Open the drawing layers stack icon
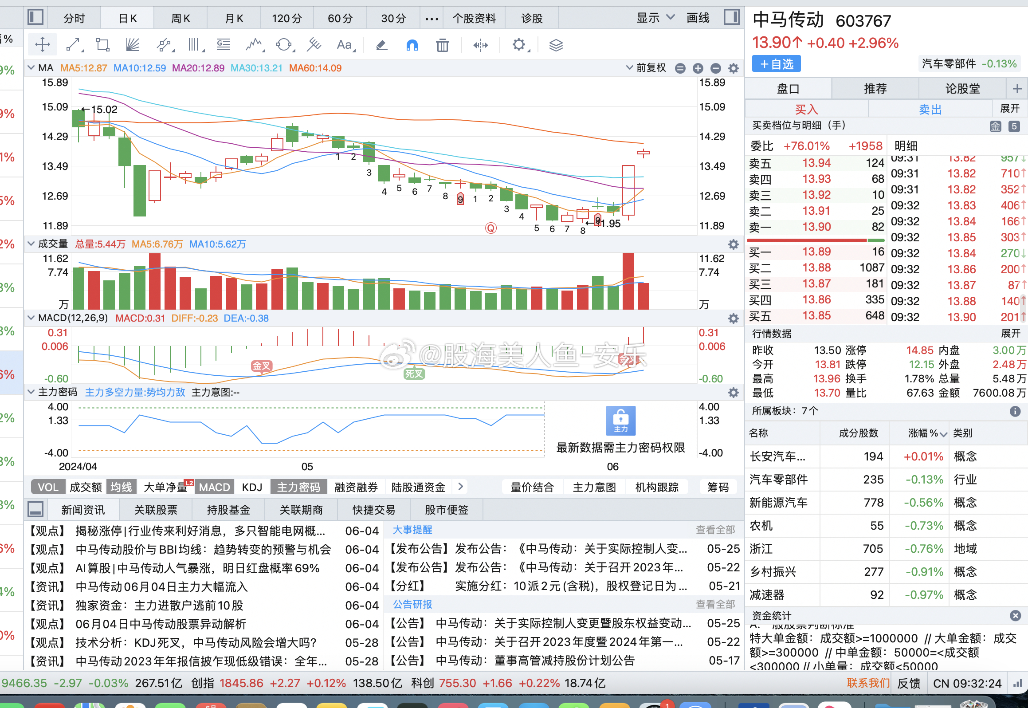 pyautogui.click(x=556, y=45)
